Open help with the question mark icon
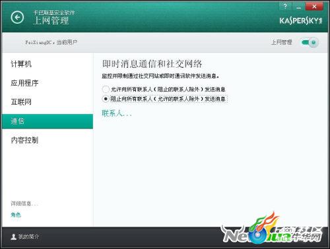Screen dimensions: 330x249 (x=285, y=7)
